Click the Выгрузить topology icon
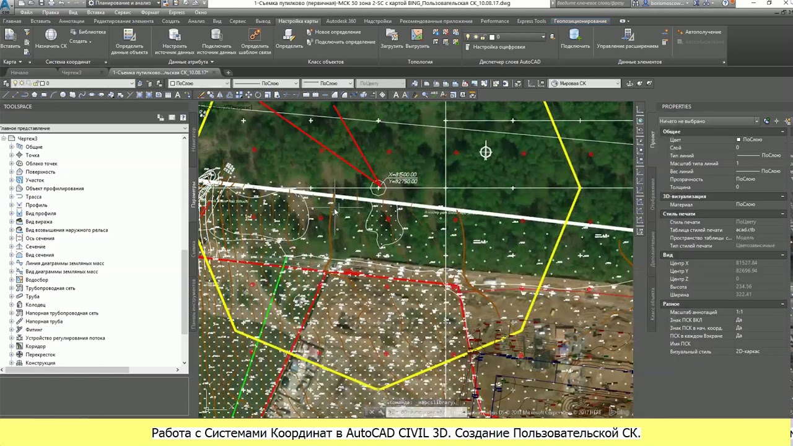The height and width of the screenshot is (446, 793). point(418,35)
